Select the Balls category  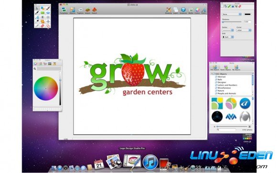219,79
